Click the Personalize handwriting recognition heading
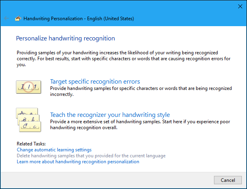The height and width of the screenshot is (189, 247). (x=65, y=38)
